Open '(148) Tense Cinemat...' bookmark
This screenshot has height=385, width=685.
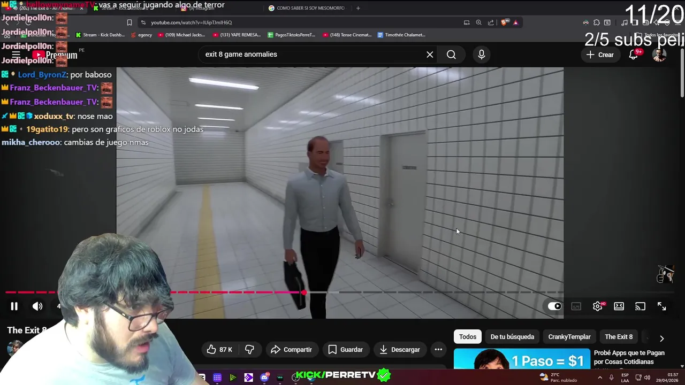click(347, 35)
